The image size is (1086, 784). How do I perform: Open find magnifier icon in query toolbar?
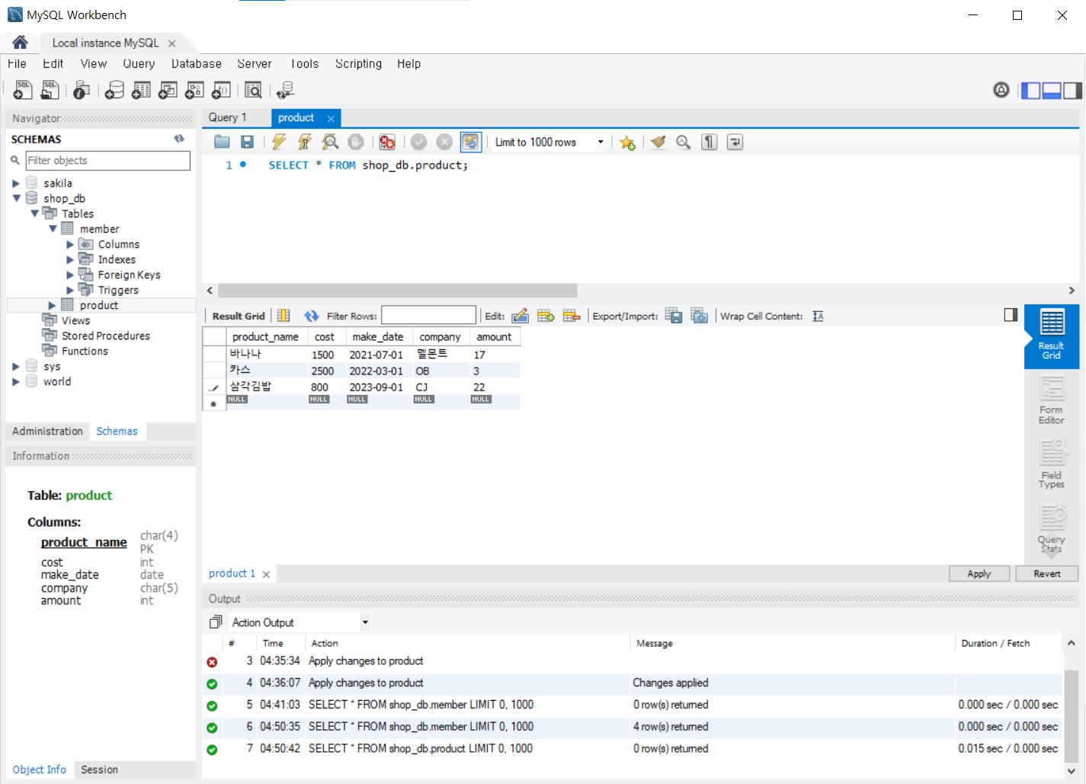(x=683, y=142)
